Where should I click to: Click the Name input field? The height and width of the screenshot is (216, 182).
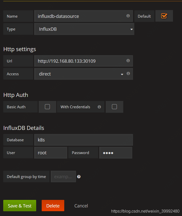[84, 16]
